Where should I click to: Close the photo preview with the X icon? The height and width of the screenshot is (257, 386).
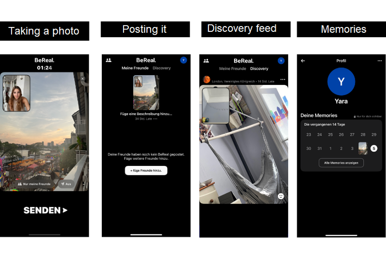83,79
